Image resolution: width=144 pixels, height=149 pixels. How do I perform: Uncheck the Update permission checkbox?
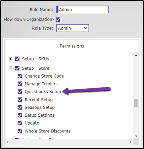coord(20,123)
